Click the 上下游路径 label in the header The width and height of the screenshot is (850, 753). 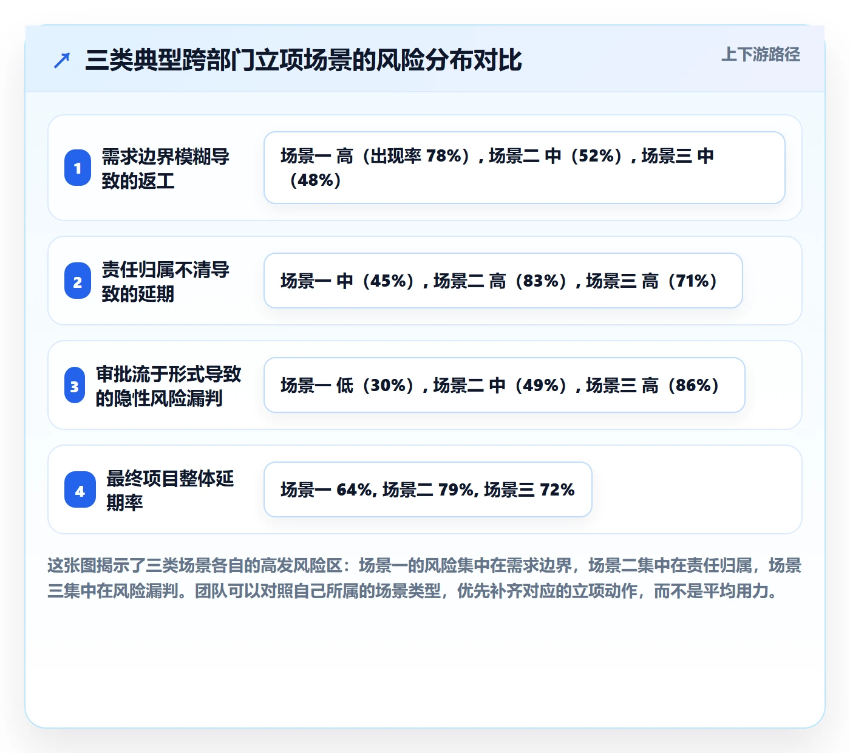click(x=761, y=55)
